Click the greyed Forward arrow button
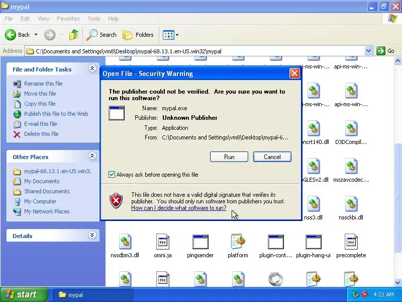 coord(50,35)
